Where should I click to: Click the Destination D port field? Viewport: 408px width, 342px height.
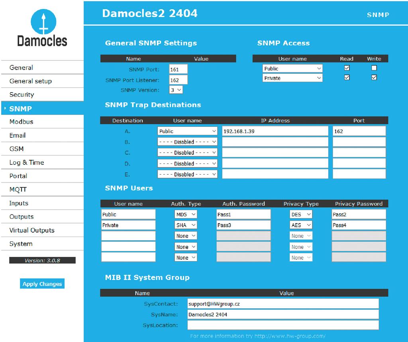click(x=359, y=163)
